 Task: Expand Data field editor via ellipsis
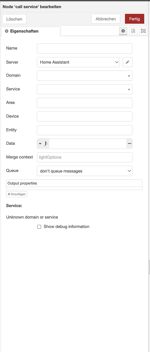pyautogui.click(x=129, y=143)
